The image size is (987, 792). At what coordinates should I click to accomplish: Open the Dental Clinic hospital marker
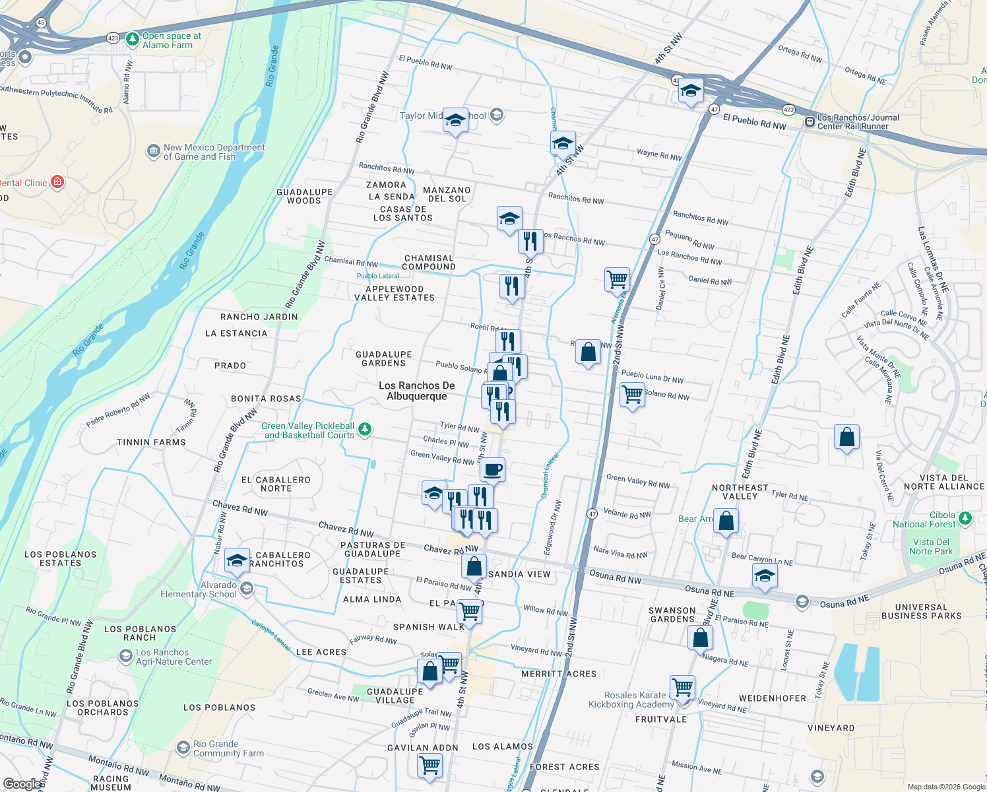[58, 181]
